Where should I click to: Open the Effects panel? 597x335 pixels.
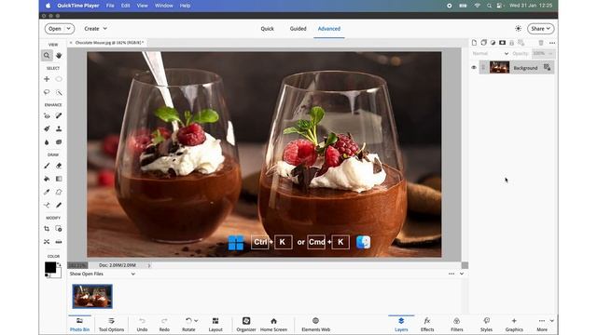coord(427,325)
